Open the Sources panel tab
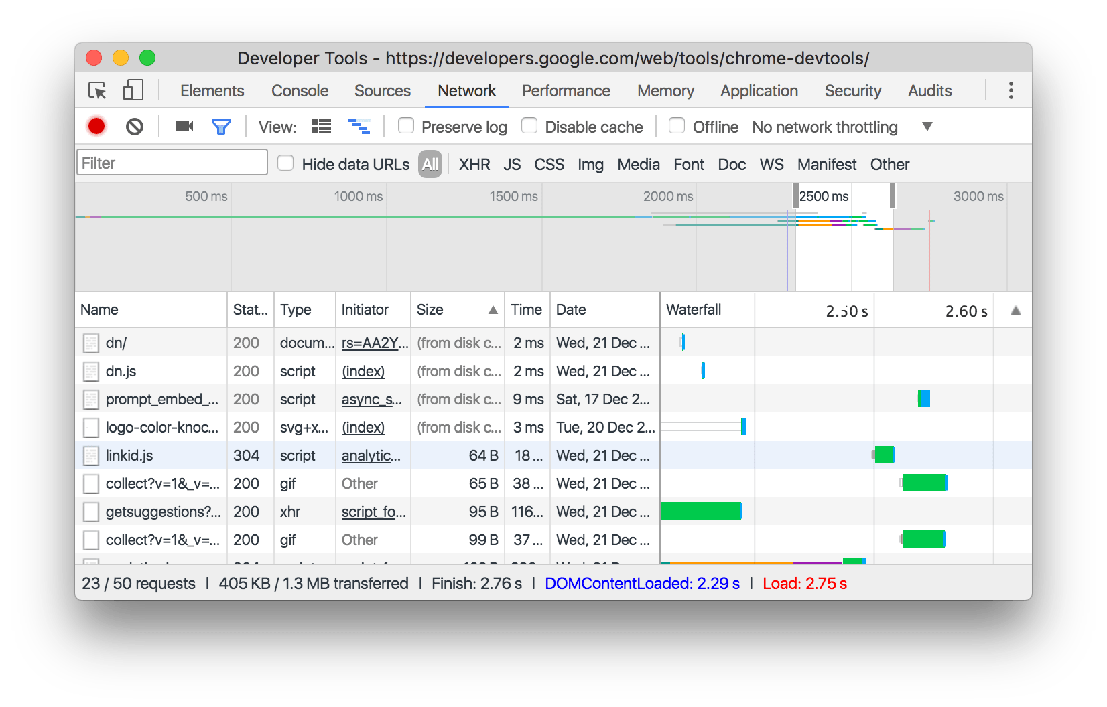Image resolution: width=1107 pixels, height=707 pixels. point(382,90)
